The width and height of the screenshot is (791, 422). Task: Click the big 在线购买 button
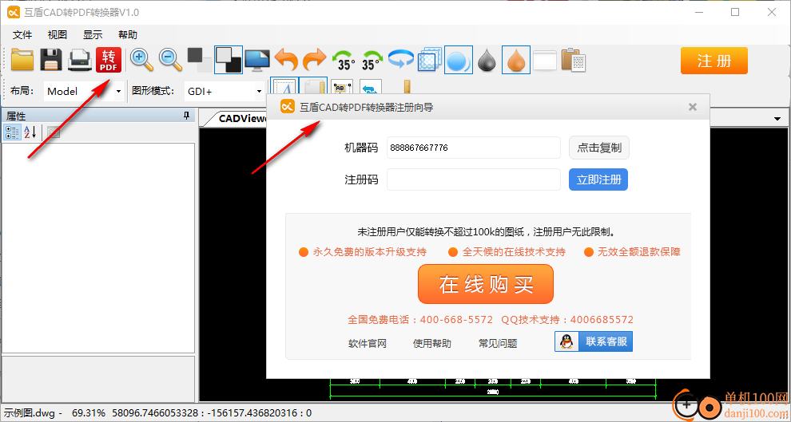[486, 285]
